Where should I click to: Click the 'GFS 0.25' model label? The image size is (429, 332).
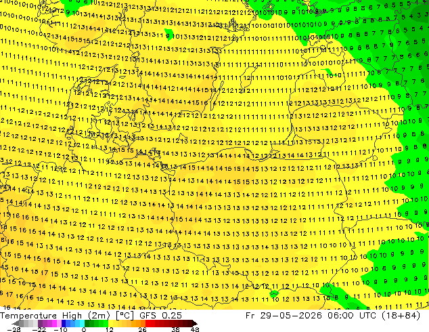tap(160, 315)
